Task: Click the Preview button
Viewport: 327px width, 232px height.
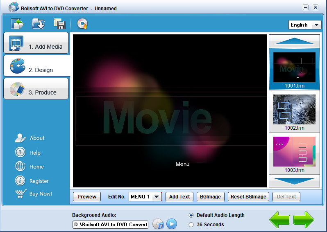Action: [x=87, y=197]
